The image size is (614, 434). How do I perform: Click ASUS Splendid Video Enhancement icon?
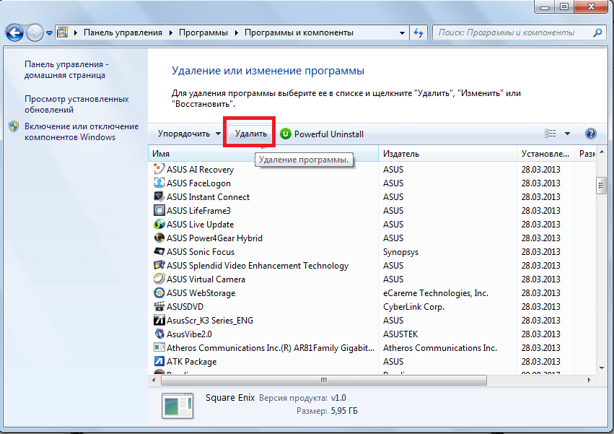point(159,265)
